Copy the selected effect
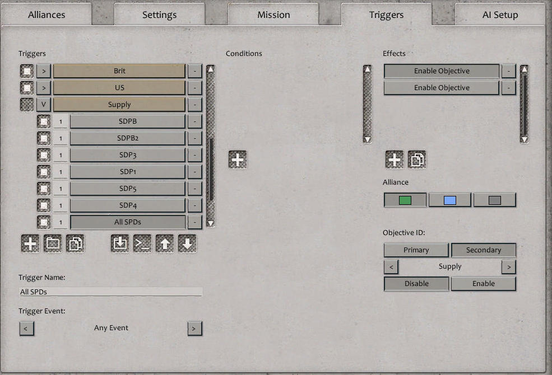Viewport: 552px width, 375px height. (417, 160)
